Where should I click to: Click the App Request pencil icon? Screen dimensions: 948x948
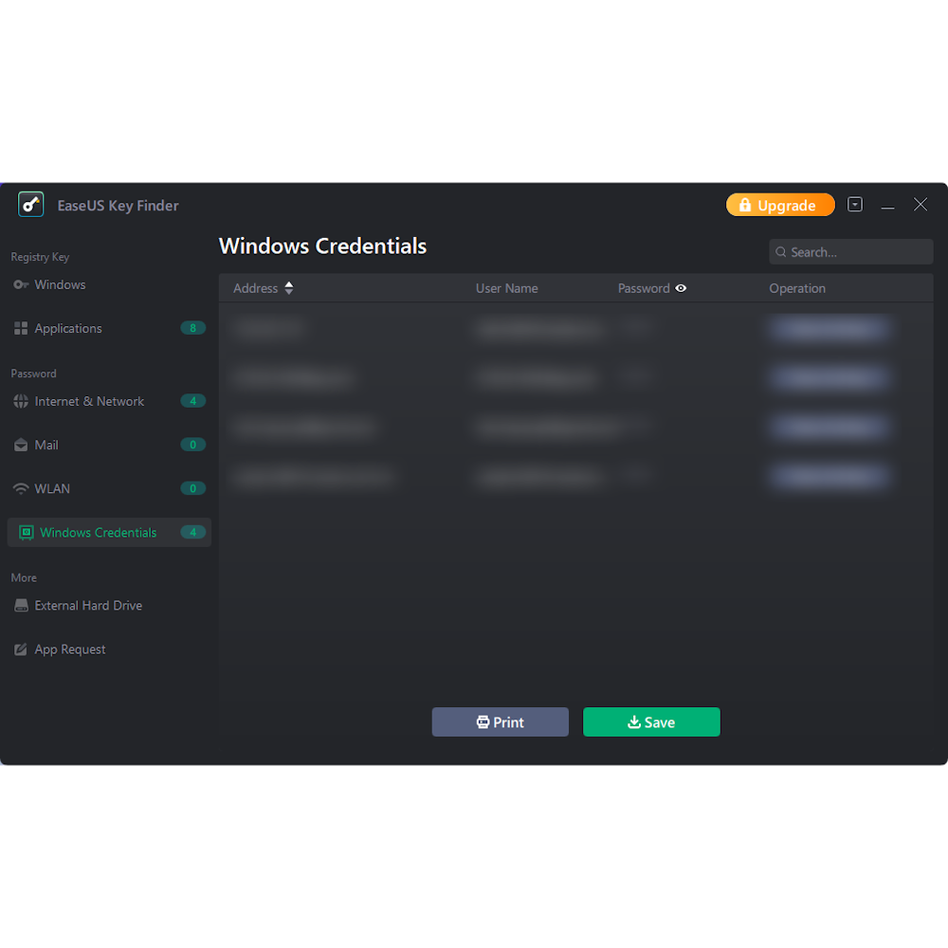point(21,648)
